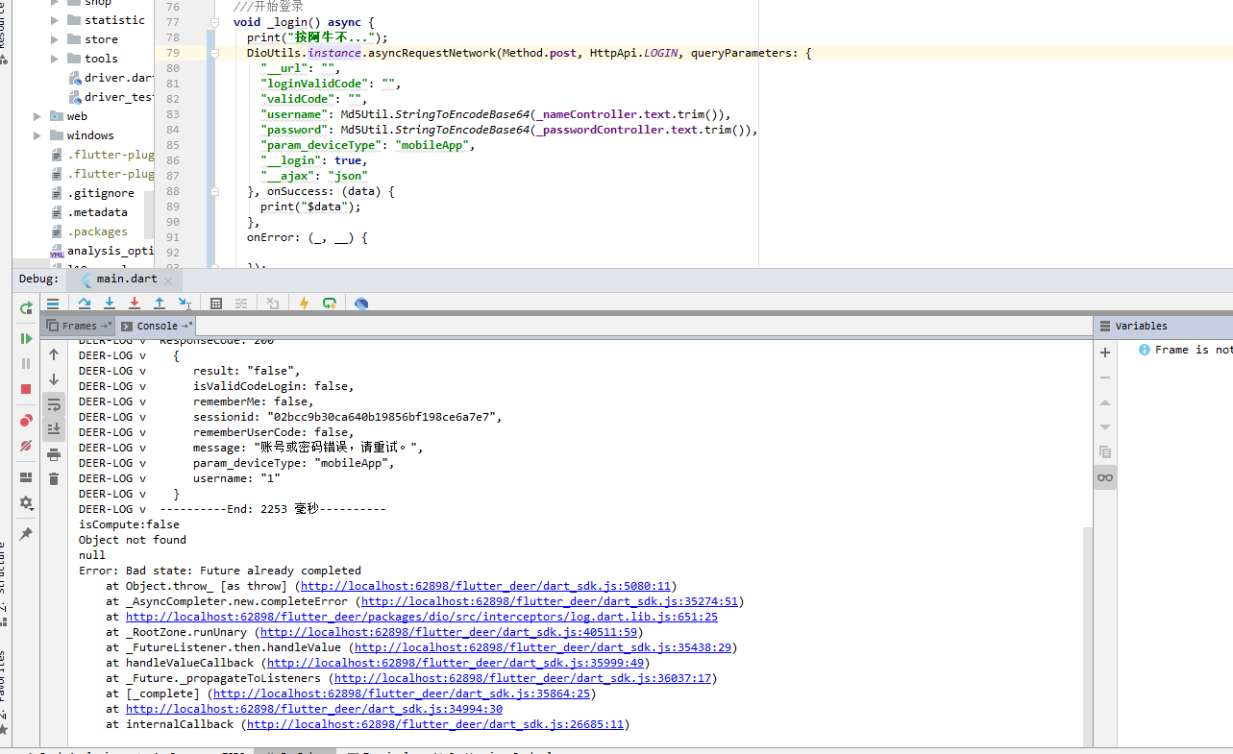This screenshot has height=754, width=1233.
Task: Open the log.dart.lib.js:651:25 link
Action: pyautogui.click(x=421, y=616)
